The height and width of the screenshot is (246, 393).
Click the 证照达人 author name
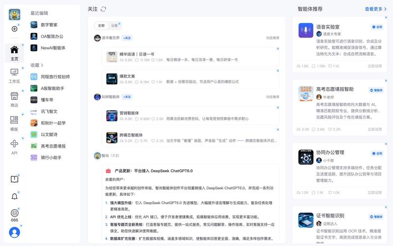point(330,223)
